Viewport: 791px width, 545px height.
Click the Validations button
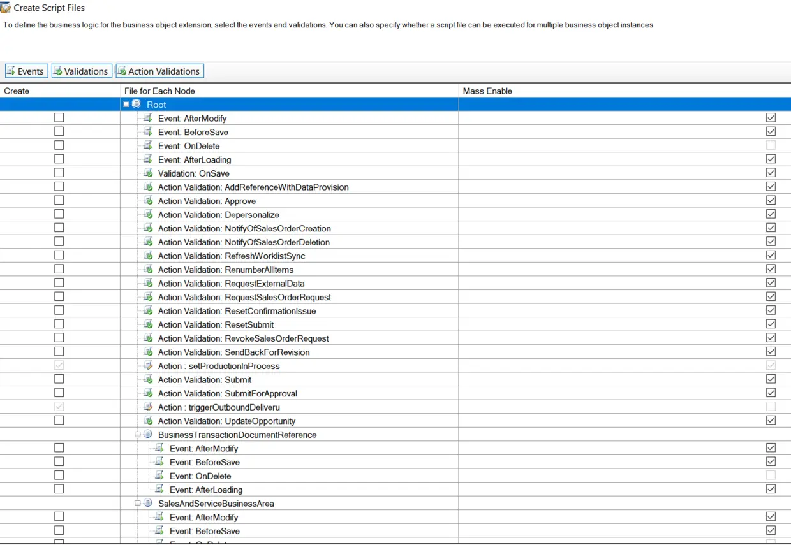click(x=82, y=71)
